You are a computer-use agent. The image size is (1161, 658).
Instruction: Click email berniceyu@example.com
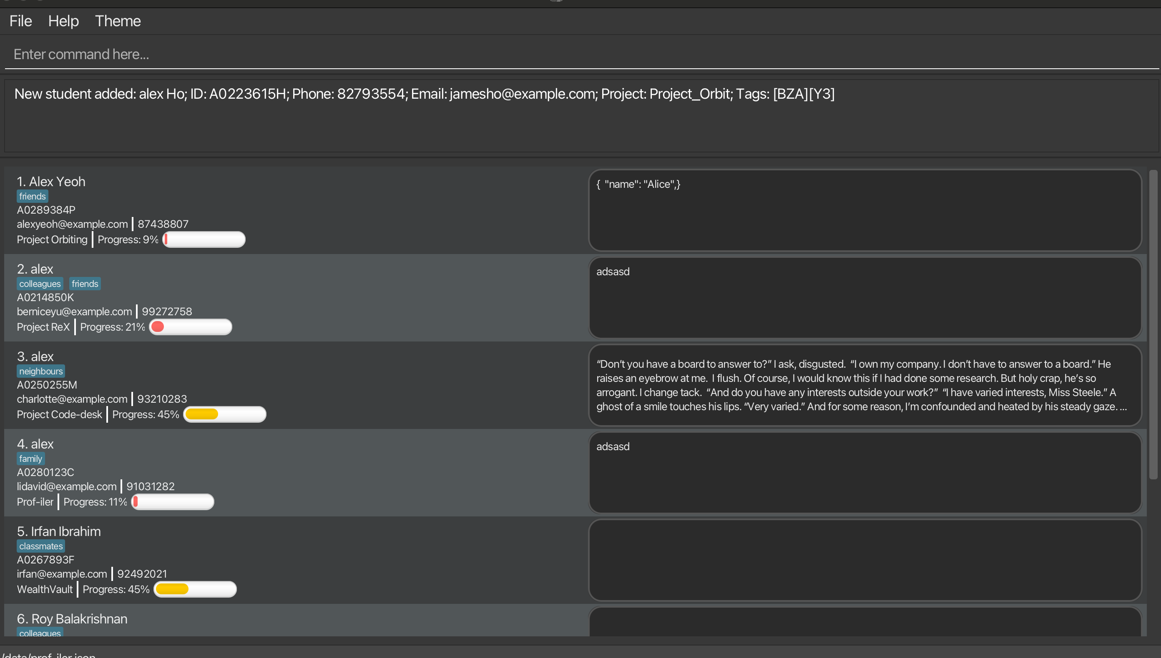click(x=74, y=312)
